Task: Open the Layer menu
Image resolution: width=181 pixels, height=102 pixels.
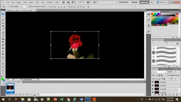Action: pos(25,2)
